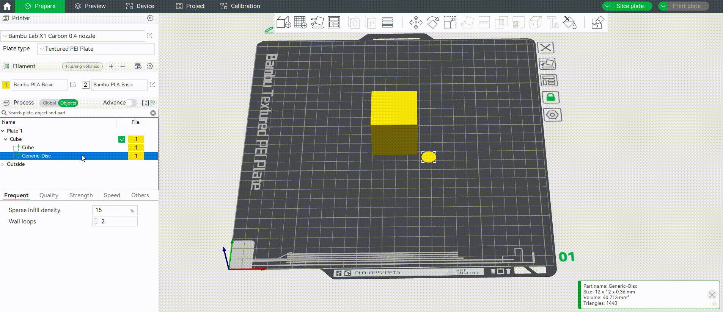Screen dimensions: 723x312
Task: Click filament 1 yellow color swatch
Action: coord(6,85)
